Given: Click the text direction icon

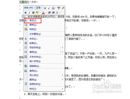Looking at the screenshot, I should 26,57.
